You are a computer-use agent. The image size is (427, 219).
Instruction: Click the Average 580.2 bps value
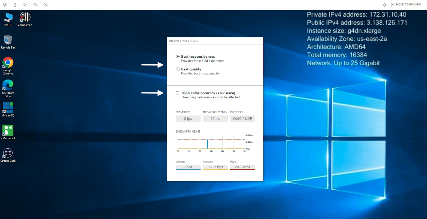(215, 167)
